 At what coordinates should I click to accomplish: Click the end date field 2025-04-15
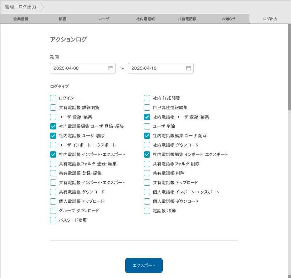156,68
